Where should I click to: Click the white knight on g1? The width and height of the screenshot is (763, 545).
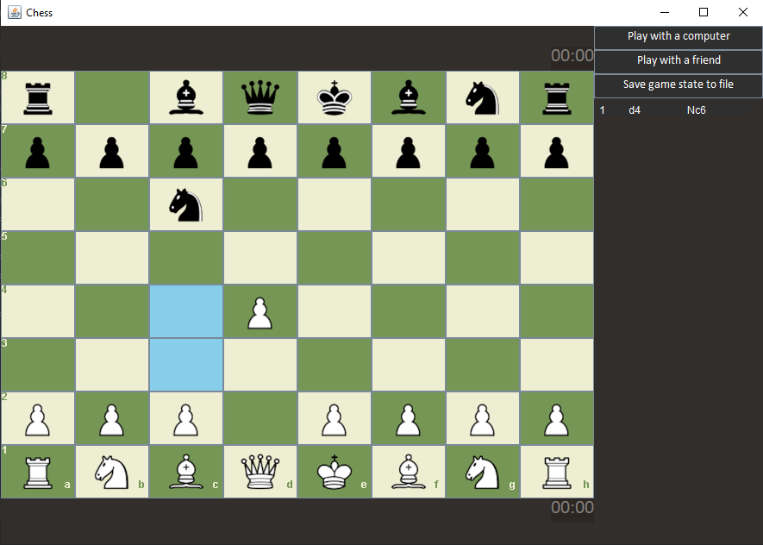point(482,471)
